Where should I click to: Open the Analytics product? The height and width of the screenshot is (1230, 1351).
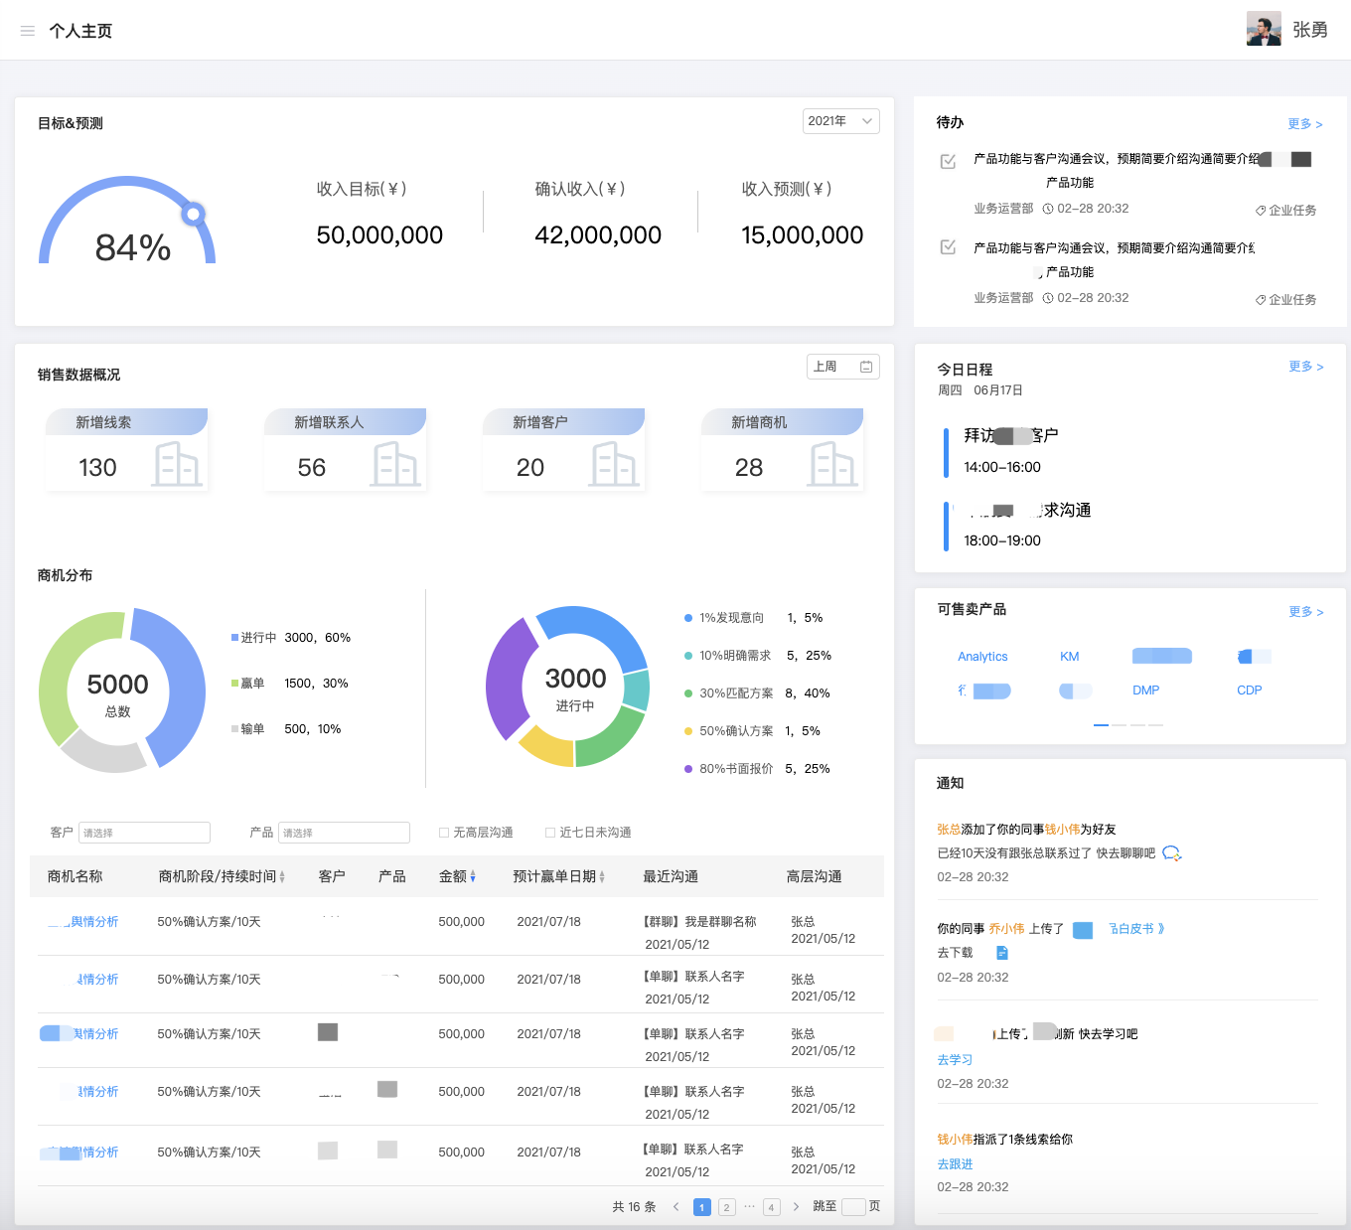point(982,657)
